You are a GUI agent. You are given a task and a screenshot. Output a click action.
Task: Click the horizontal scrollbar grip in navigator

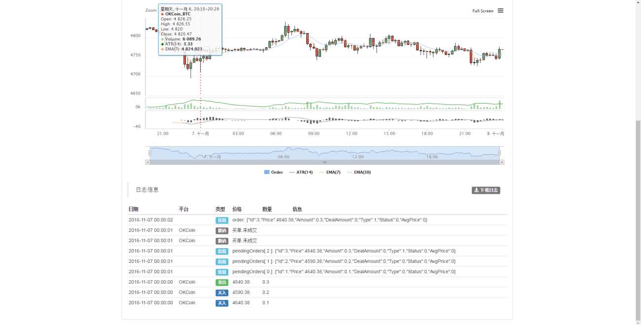point(324,162)
